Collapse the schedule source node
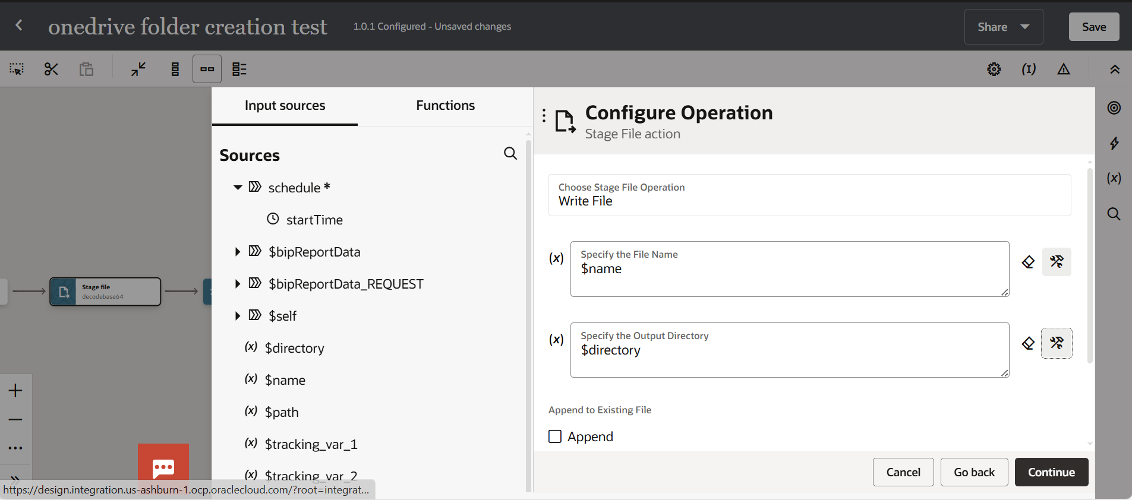 238,188
